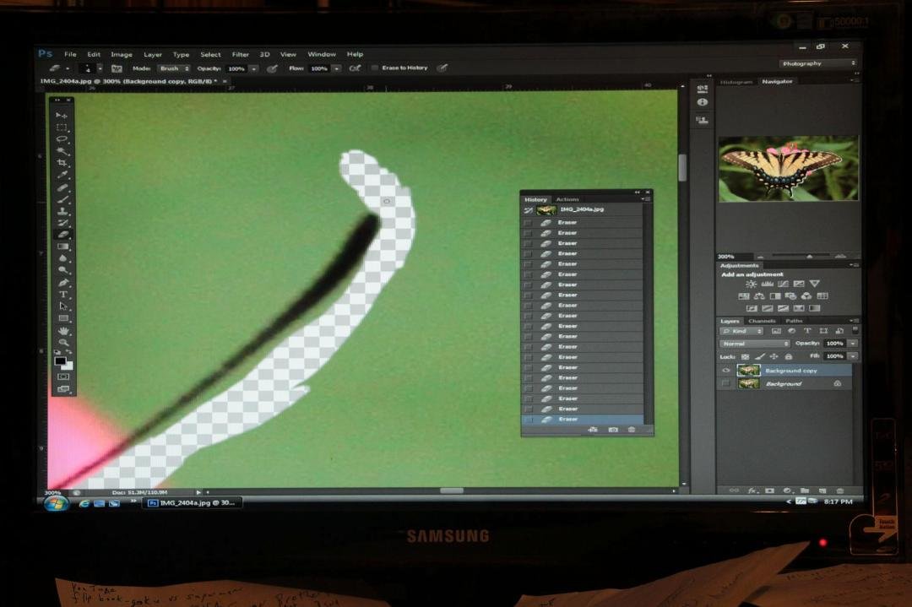Open the Filter menu

[x=240, y=54]
